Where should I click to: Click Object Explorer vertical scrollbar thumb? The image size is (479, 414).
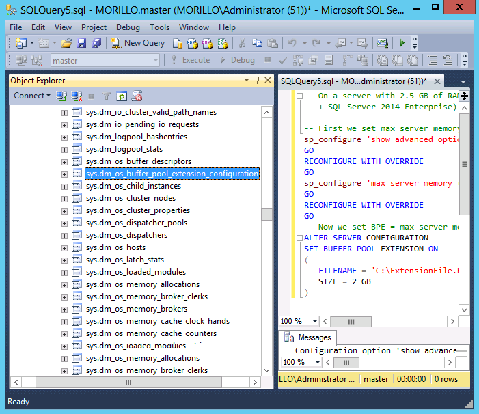(266, 215)
